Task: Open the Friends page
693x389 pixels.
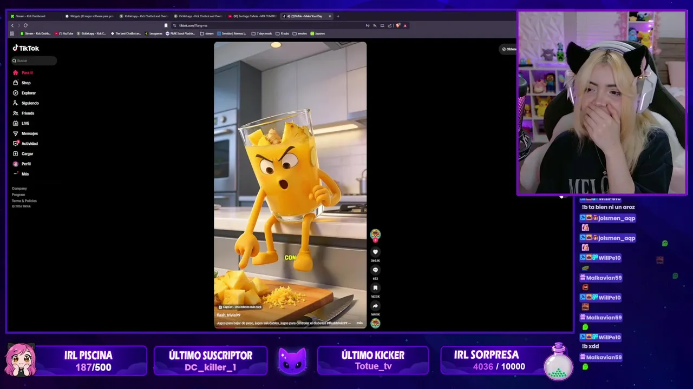Action: click(24, 113)
